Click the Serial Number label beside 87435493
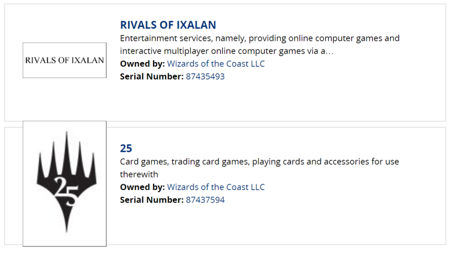Image resolution: width=455 pixels, height=256 pixels. click(152, 76)
